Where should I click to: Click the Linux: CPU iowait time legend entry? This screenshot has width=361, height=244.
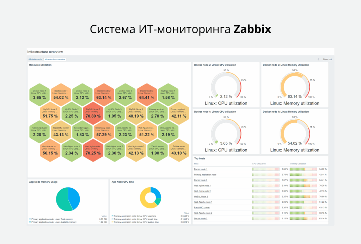[136, 219]
